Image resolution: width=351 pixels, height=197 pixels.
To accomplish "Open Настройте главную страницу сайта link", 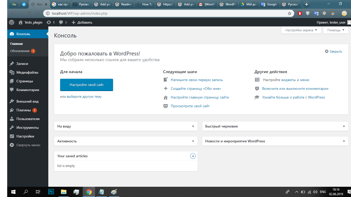I will coord(200,97).
